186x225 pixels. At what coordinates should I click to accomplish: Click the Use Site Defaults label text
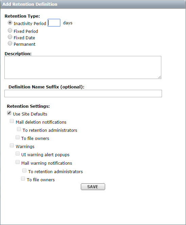click(x=30, y=114)
